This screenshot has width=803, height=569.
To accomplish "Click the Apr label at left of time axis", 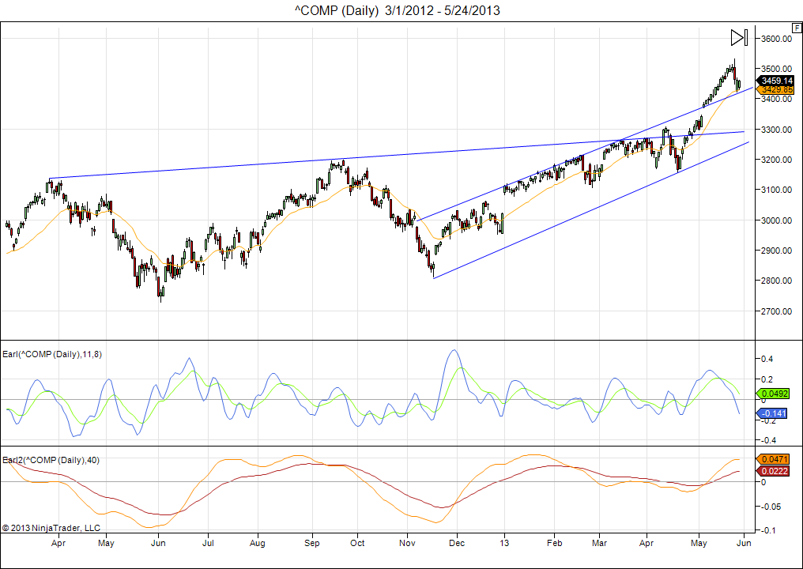I will (58, 544).
